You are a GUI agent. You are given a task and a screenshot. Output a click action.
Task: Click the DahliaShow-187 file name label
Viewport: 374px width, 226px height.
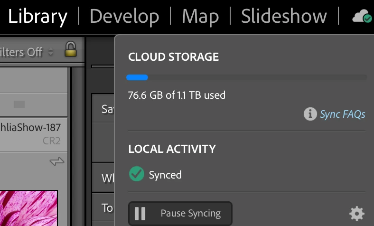[x=31, y=127]
